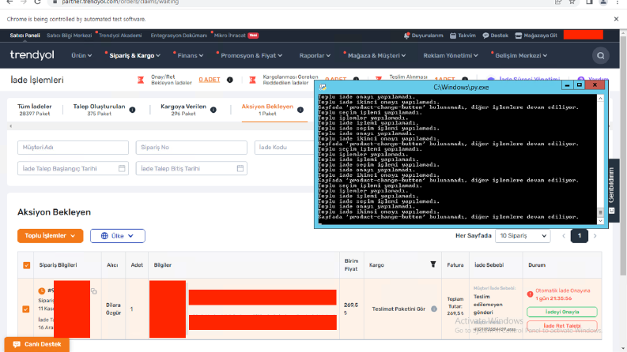Open the 10 Sipariş per-page dropdown
This screenshot has height=352, width=627.
tap(523, 236)
